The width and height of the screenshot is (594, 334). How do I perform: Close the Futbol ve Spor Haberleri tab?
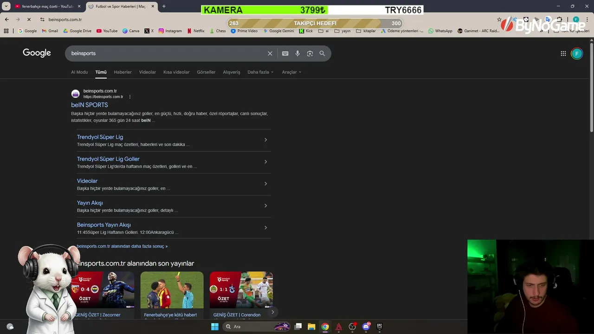coord(153,6)
